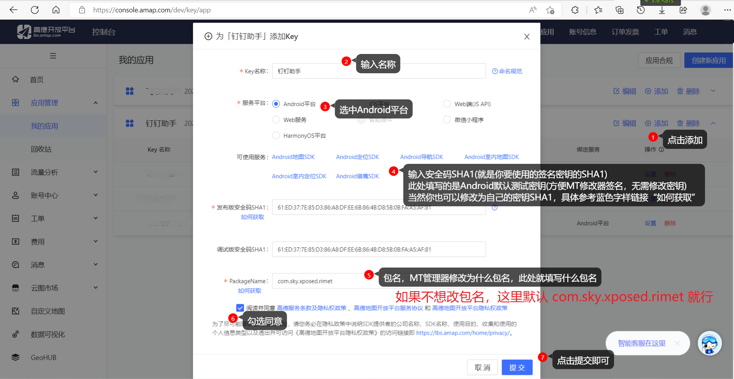Open browser downloads icon
Screen dimensions: 734x379
[x=662, y=10]
